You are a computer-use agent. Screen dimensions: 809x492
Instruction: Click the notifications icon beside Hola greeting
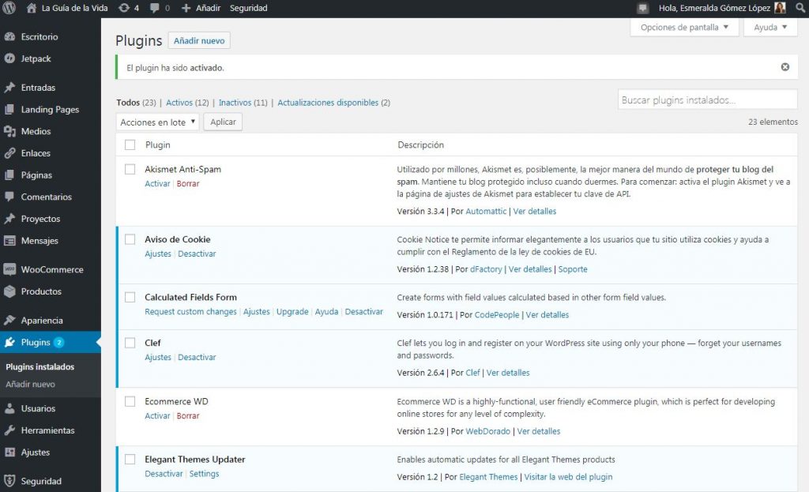coord(643,8)
